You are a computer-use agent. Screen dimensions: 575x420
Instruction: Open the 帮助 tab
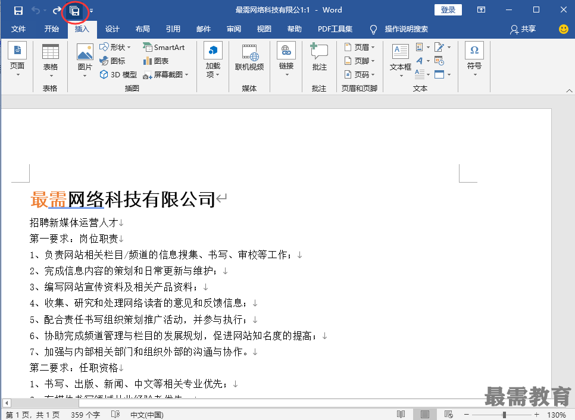(x=295, y=29)
